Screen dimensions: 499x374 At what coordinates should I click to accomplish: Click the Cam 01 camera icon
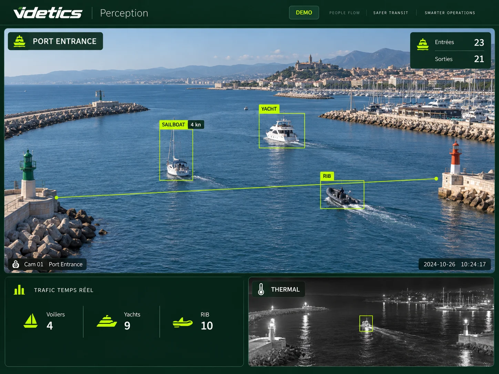[x=16, y=264]
